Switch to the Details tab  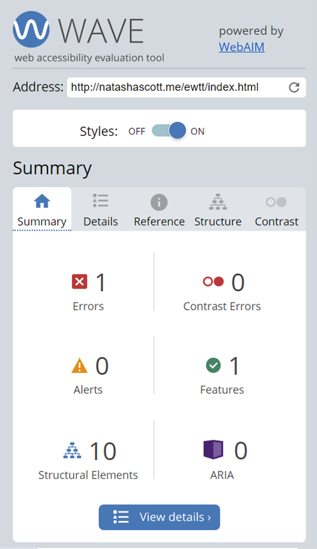point(100,210)
